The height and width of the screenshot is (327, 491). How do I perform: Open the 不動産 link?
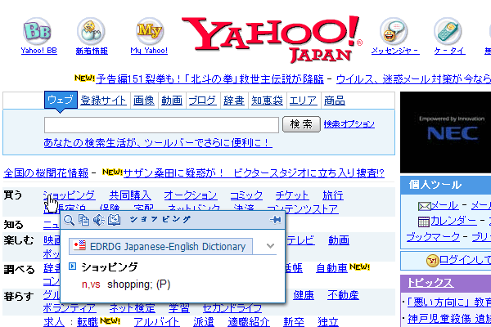[x=343, y=295]
